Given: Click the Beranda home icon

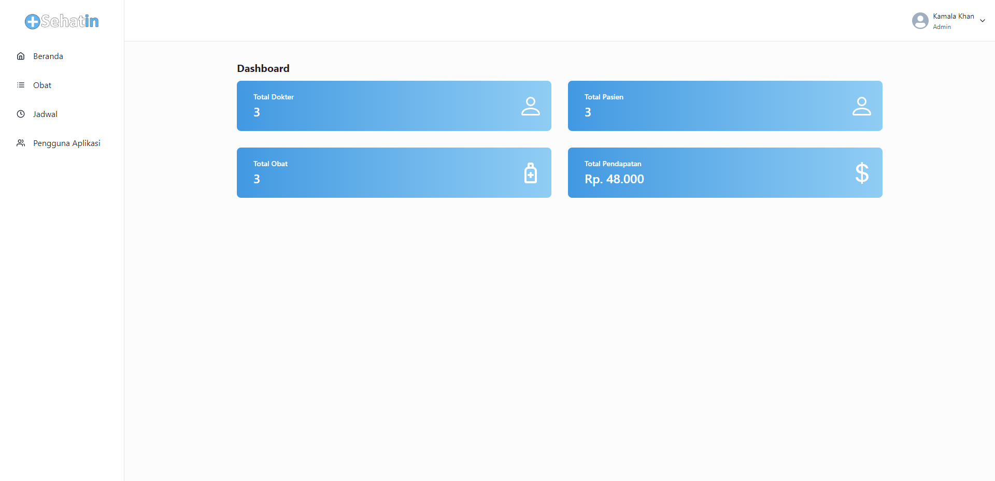Looking at the screenshot, I should point(21,56).
